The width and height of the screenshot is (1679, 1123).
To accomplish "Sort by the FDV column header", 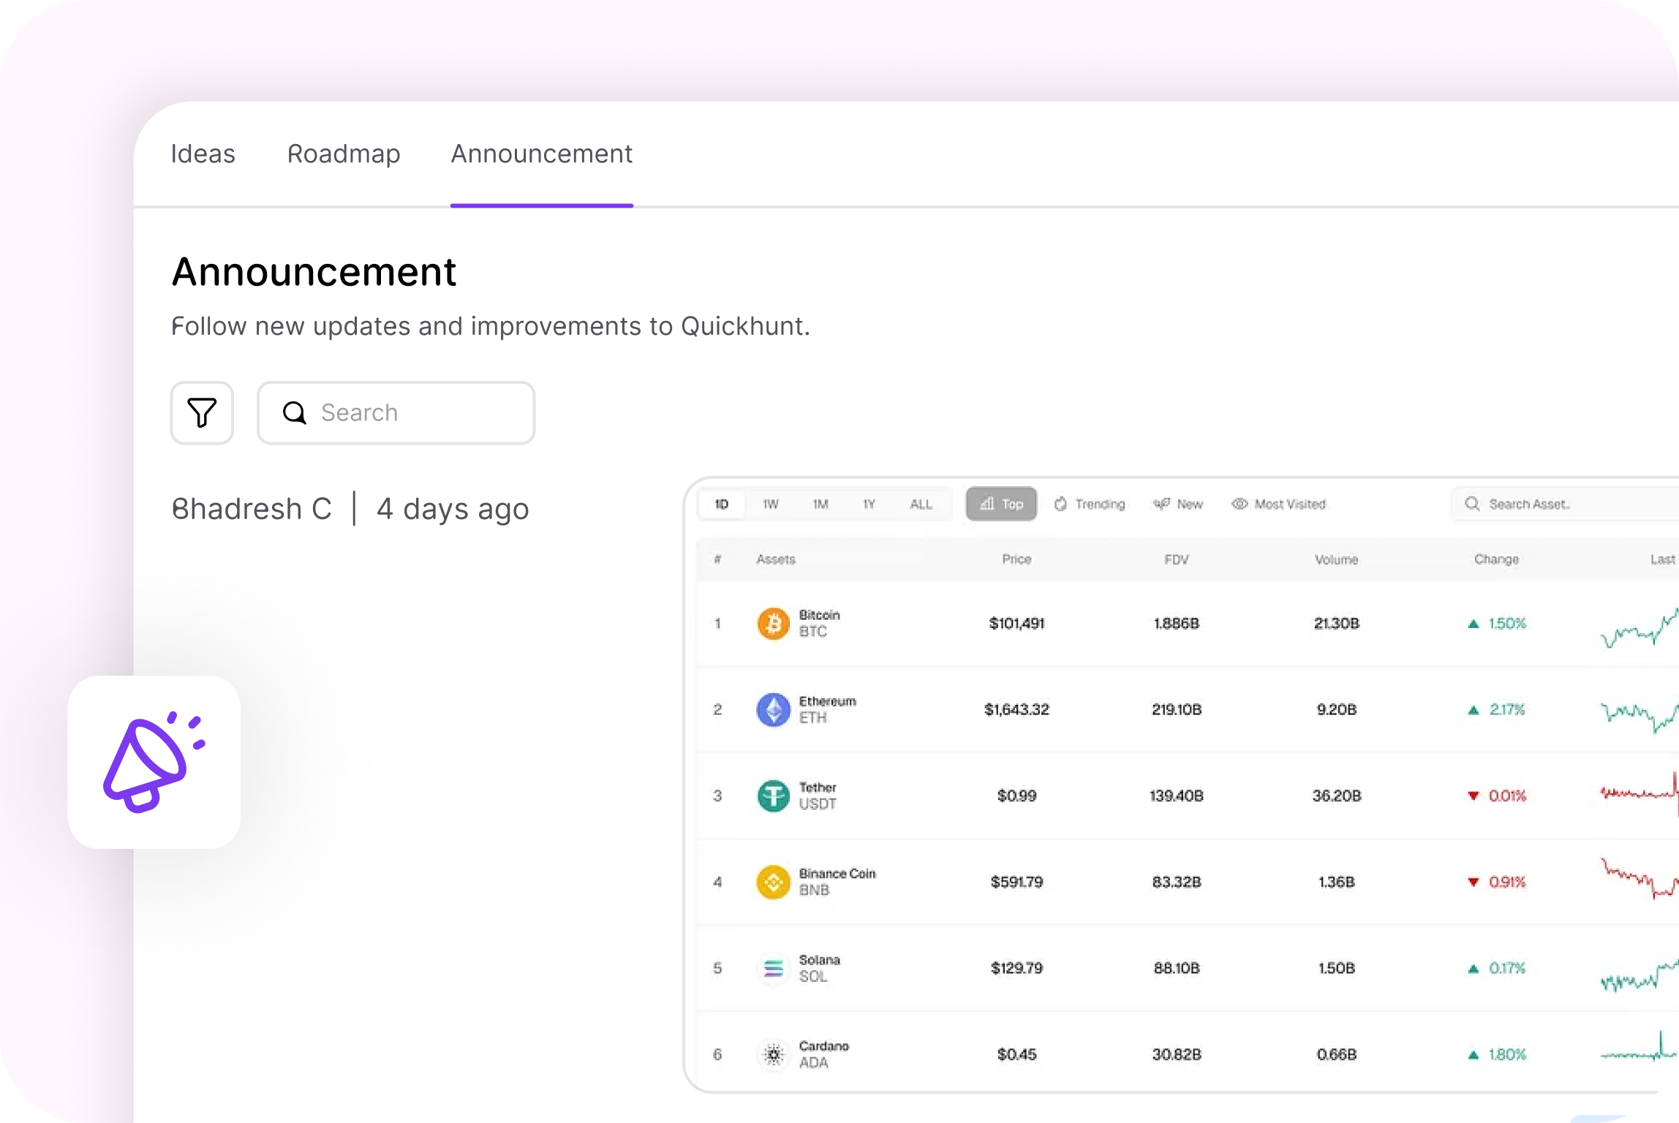I will (x=1177, y=559).
